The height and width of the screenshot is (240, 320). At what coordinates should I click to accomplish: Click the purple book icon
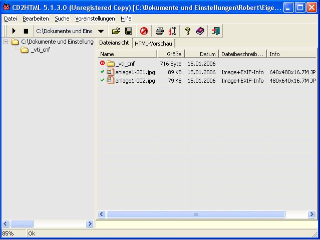[x=200, y=31]
